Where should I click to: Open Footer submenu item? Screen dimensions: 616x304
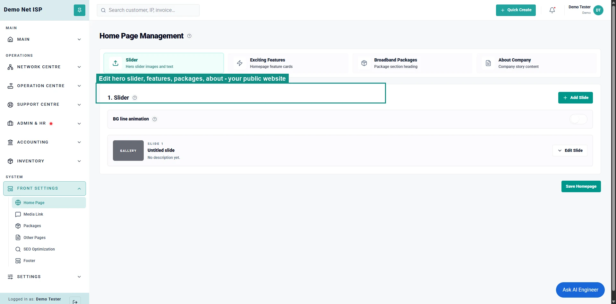[49, 261]
